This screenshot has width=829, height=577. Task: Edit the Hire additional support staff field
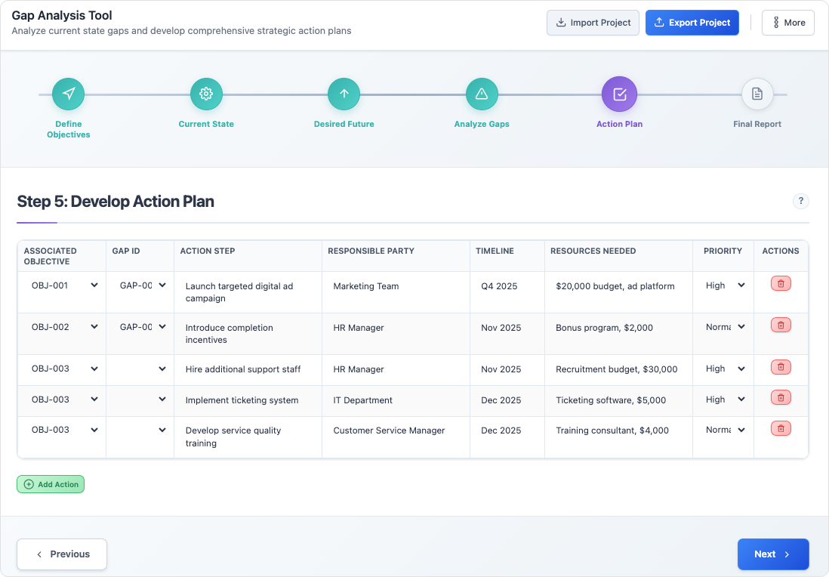(x=248, y=369)
